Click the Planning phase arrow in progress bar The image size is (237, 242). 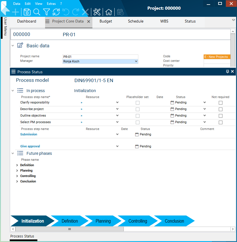tap(103, 221)
